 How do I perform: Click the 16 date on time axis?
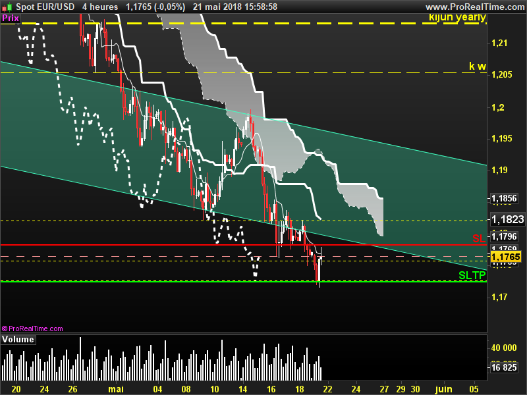point(271,389)
